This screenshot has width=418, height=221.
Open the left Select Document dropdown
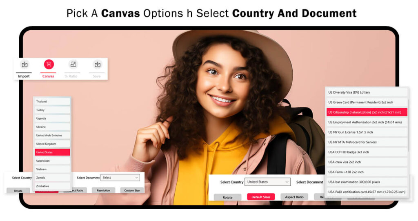120,178
